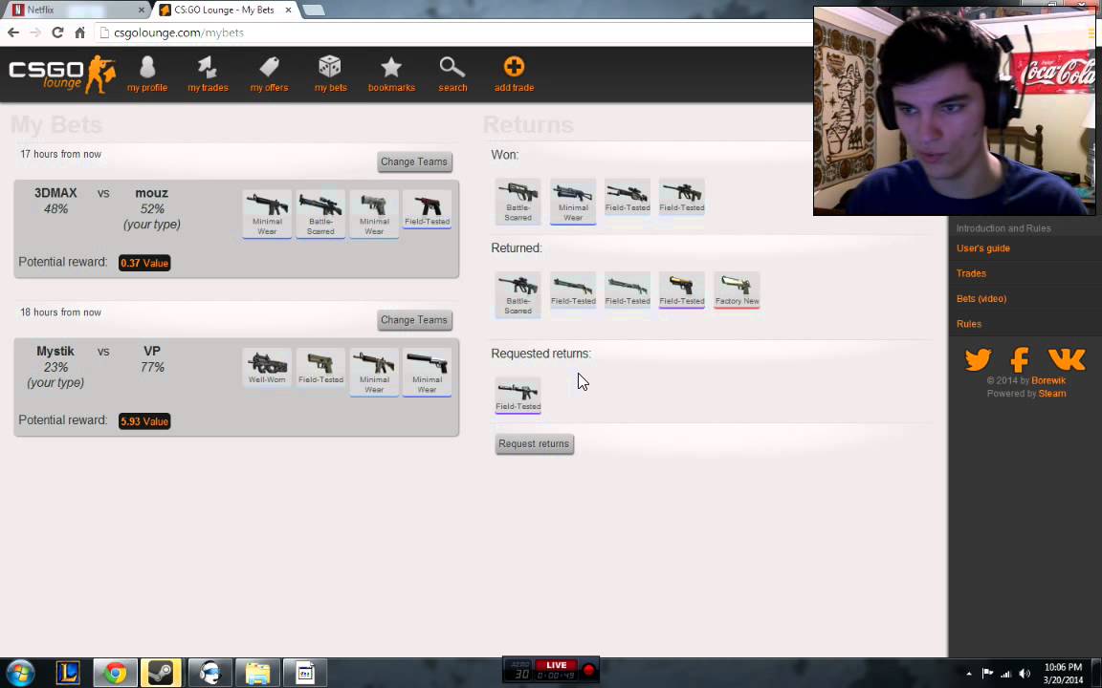Select red Field-Tested pistol in mouz bet
Viewport: 1102px width, 688px height.
point(428,209)
